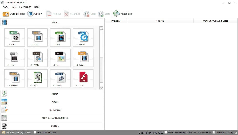Open the HomePage globe link
This screenshot has width=238, height=135.
123,14
